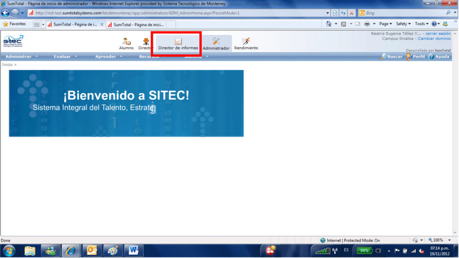Stop page loading with the red X
The height and width of the screenshot is (258, 459).
pyautogui.click(x=352, y=13)
